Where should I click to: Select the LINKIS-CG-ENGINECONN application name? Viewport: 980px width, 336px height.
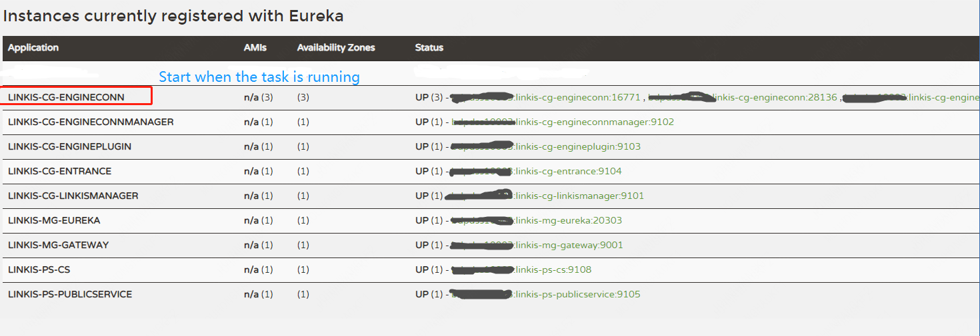(66, 98)
